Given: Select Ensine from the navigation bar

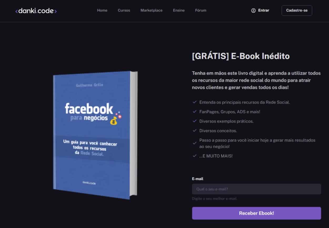Looking at the screenshot, I should (x=179, y=11).
